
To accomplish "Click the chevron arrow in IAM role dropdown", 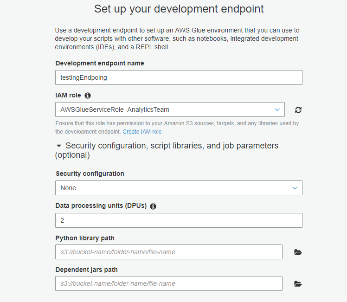I will tap(277, 110).
